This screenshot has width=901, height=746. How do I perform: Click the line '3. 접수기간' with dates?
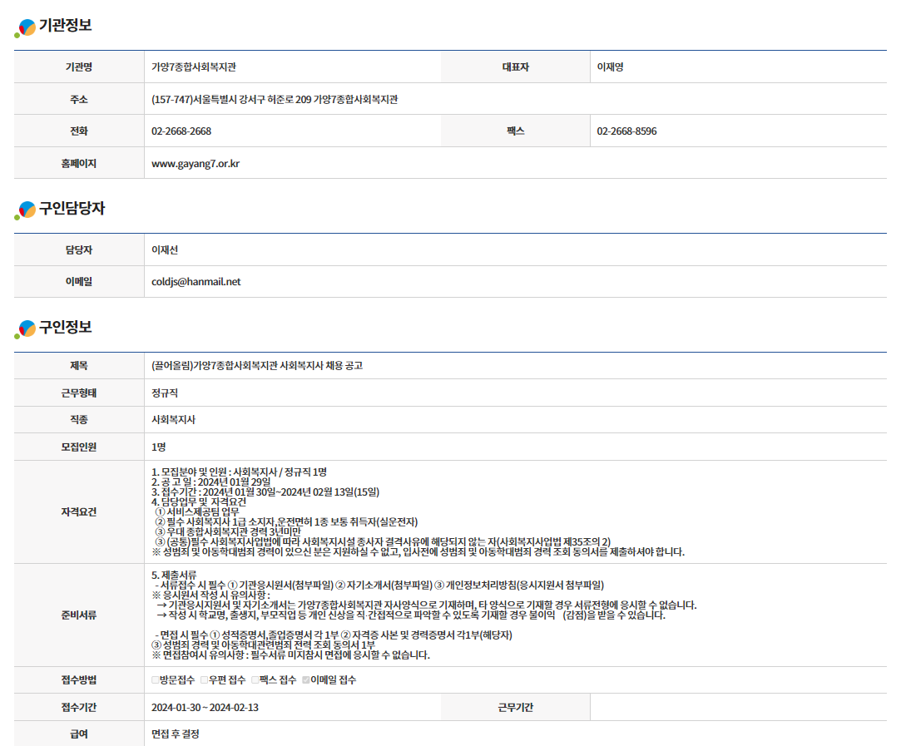[x=265, y=492]
